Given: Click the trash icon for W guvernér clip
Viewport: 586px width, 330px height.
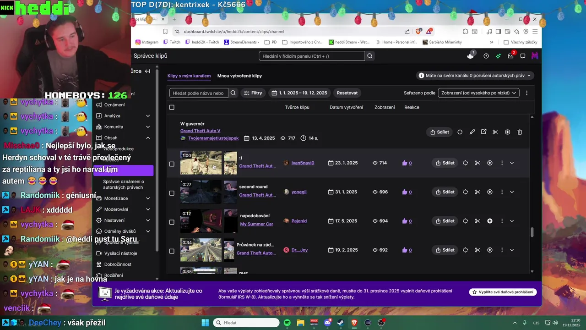Looking at the screenshot, I should click(520, 132).
